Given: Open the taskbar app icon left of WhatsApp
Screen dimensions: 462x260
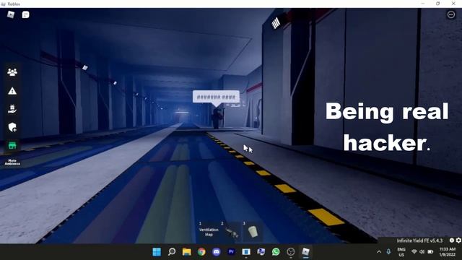Looking at the screenshot, I should pyautogui.click(x=261, y=252).
